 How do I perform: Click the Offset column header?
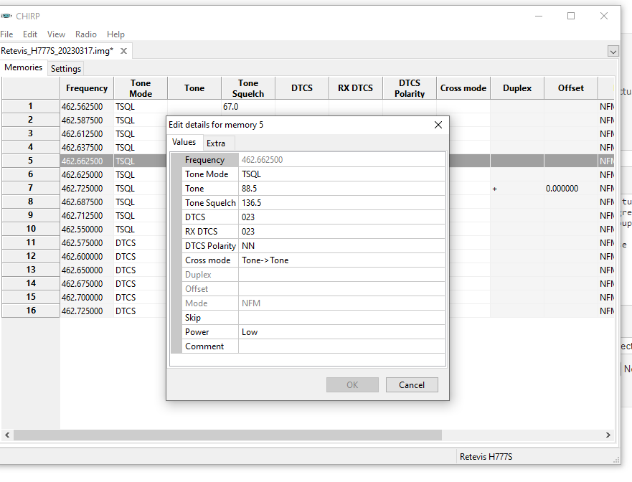(x=571, y=88)
